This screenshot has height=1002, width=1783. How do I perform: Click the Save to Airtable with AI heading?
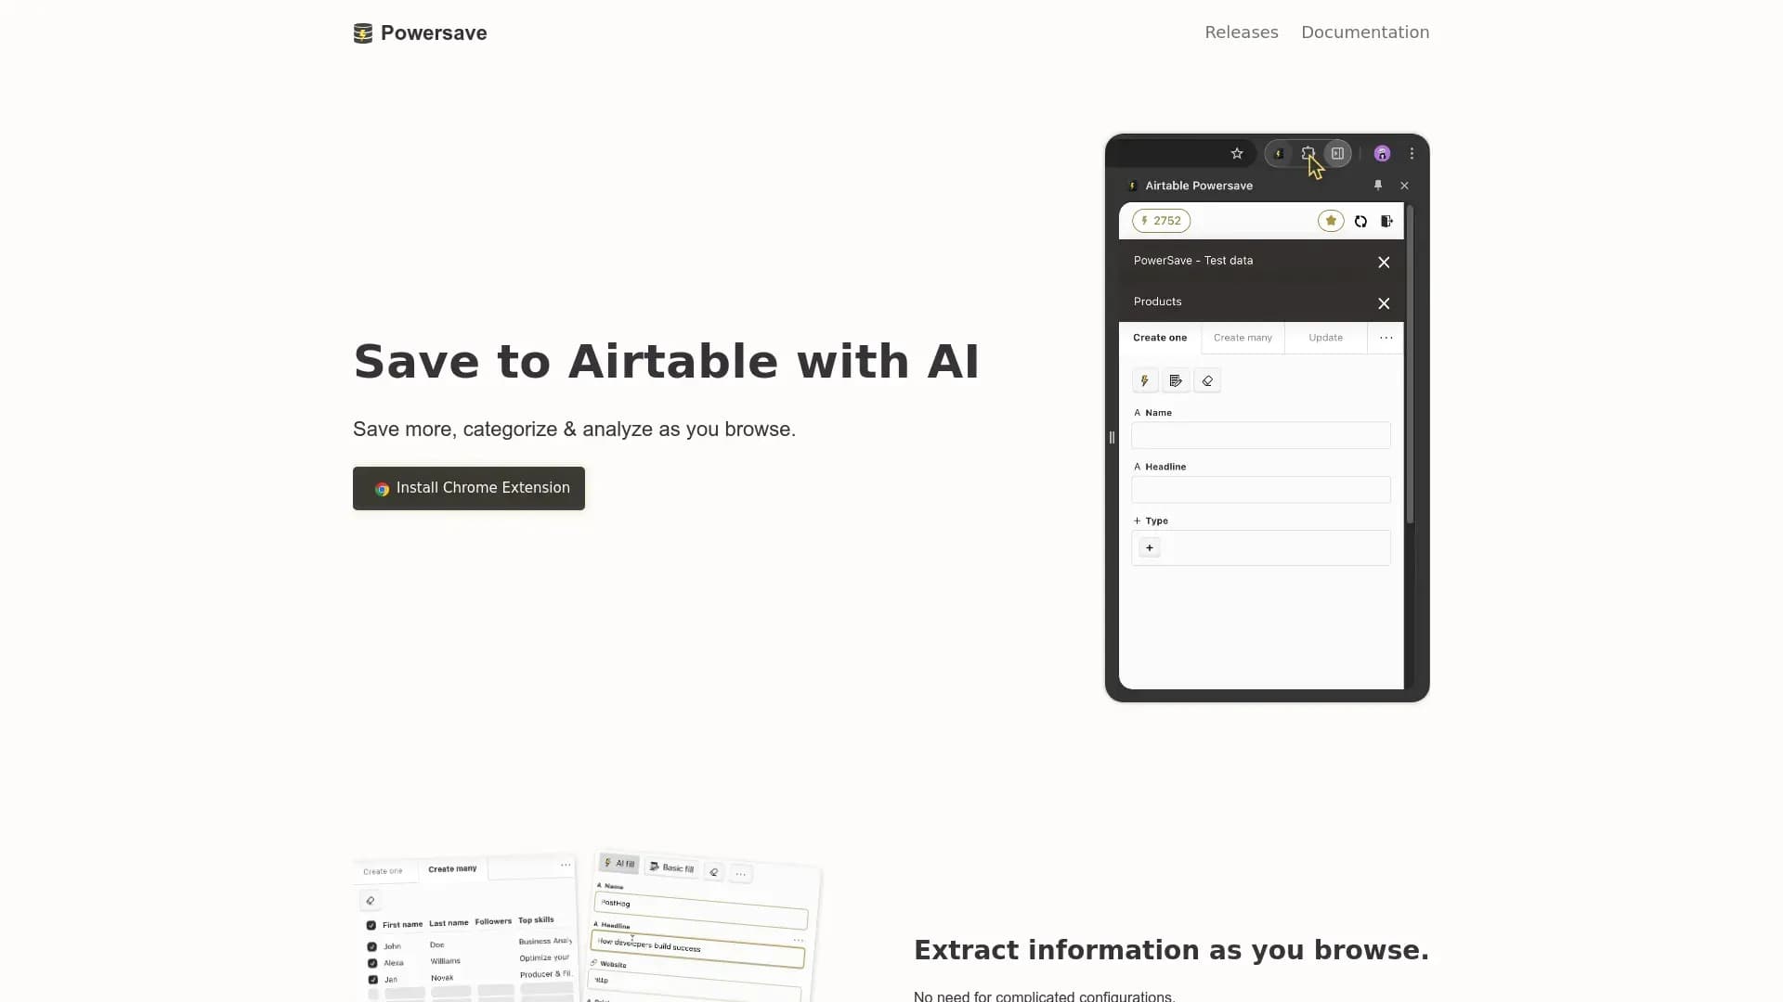[x=667, y=361]
